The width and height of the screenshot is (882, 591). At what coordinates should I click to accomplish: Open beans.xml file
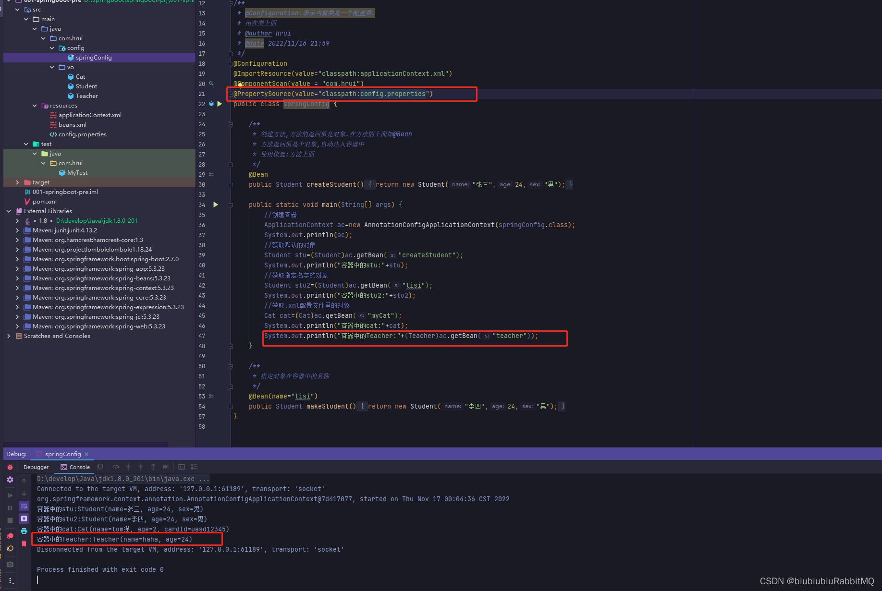point(73,125)
